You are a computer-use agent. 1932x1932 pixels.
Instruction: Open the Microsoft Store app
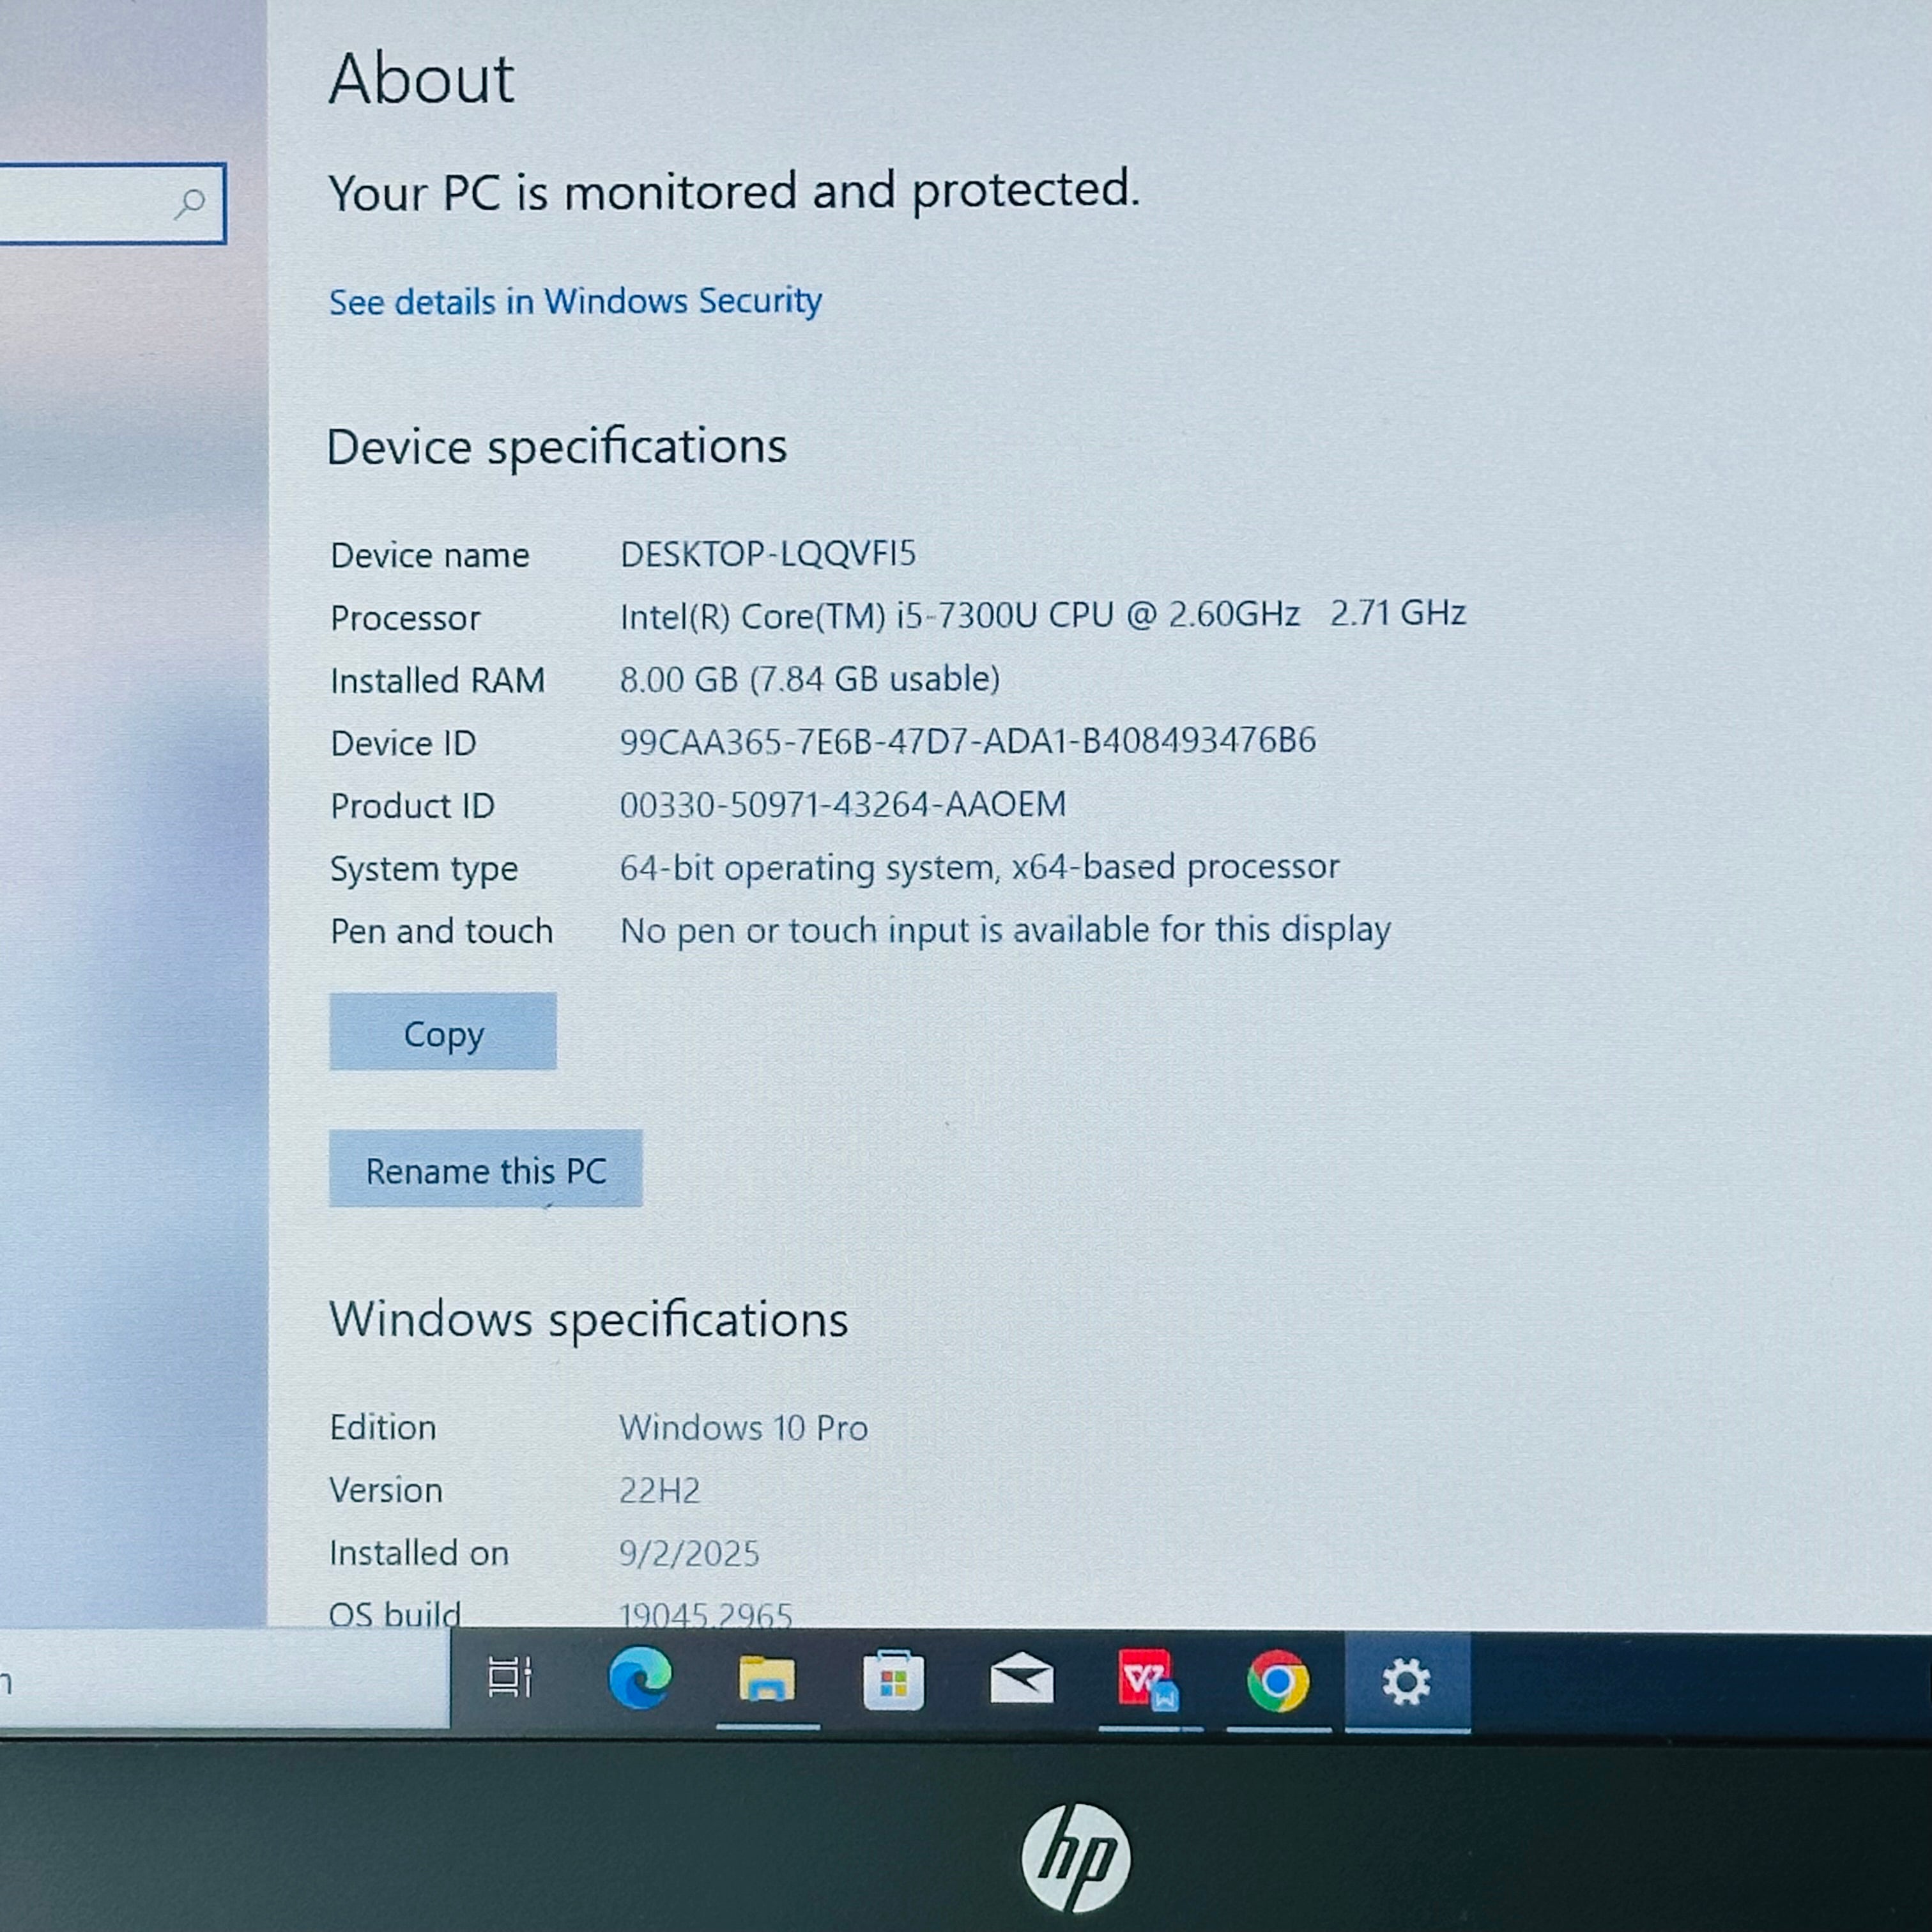pyautogui.click(x=893, y=1680)
